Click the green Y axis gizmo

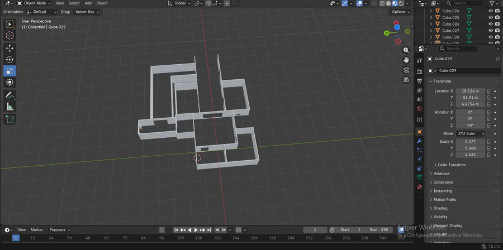pos(387,33)
